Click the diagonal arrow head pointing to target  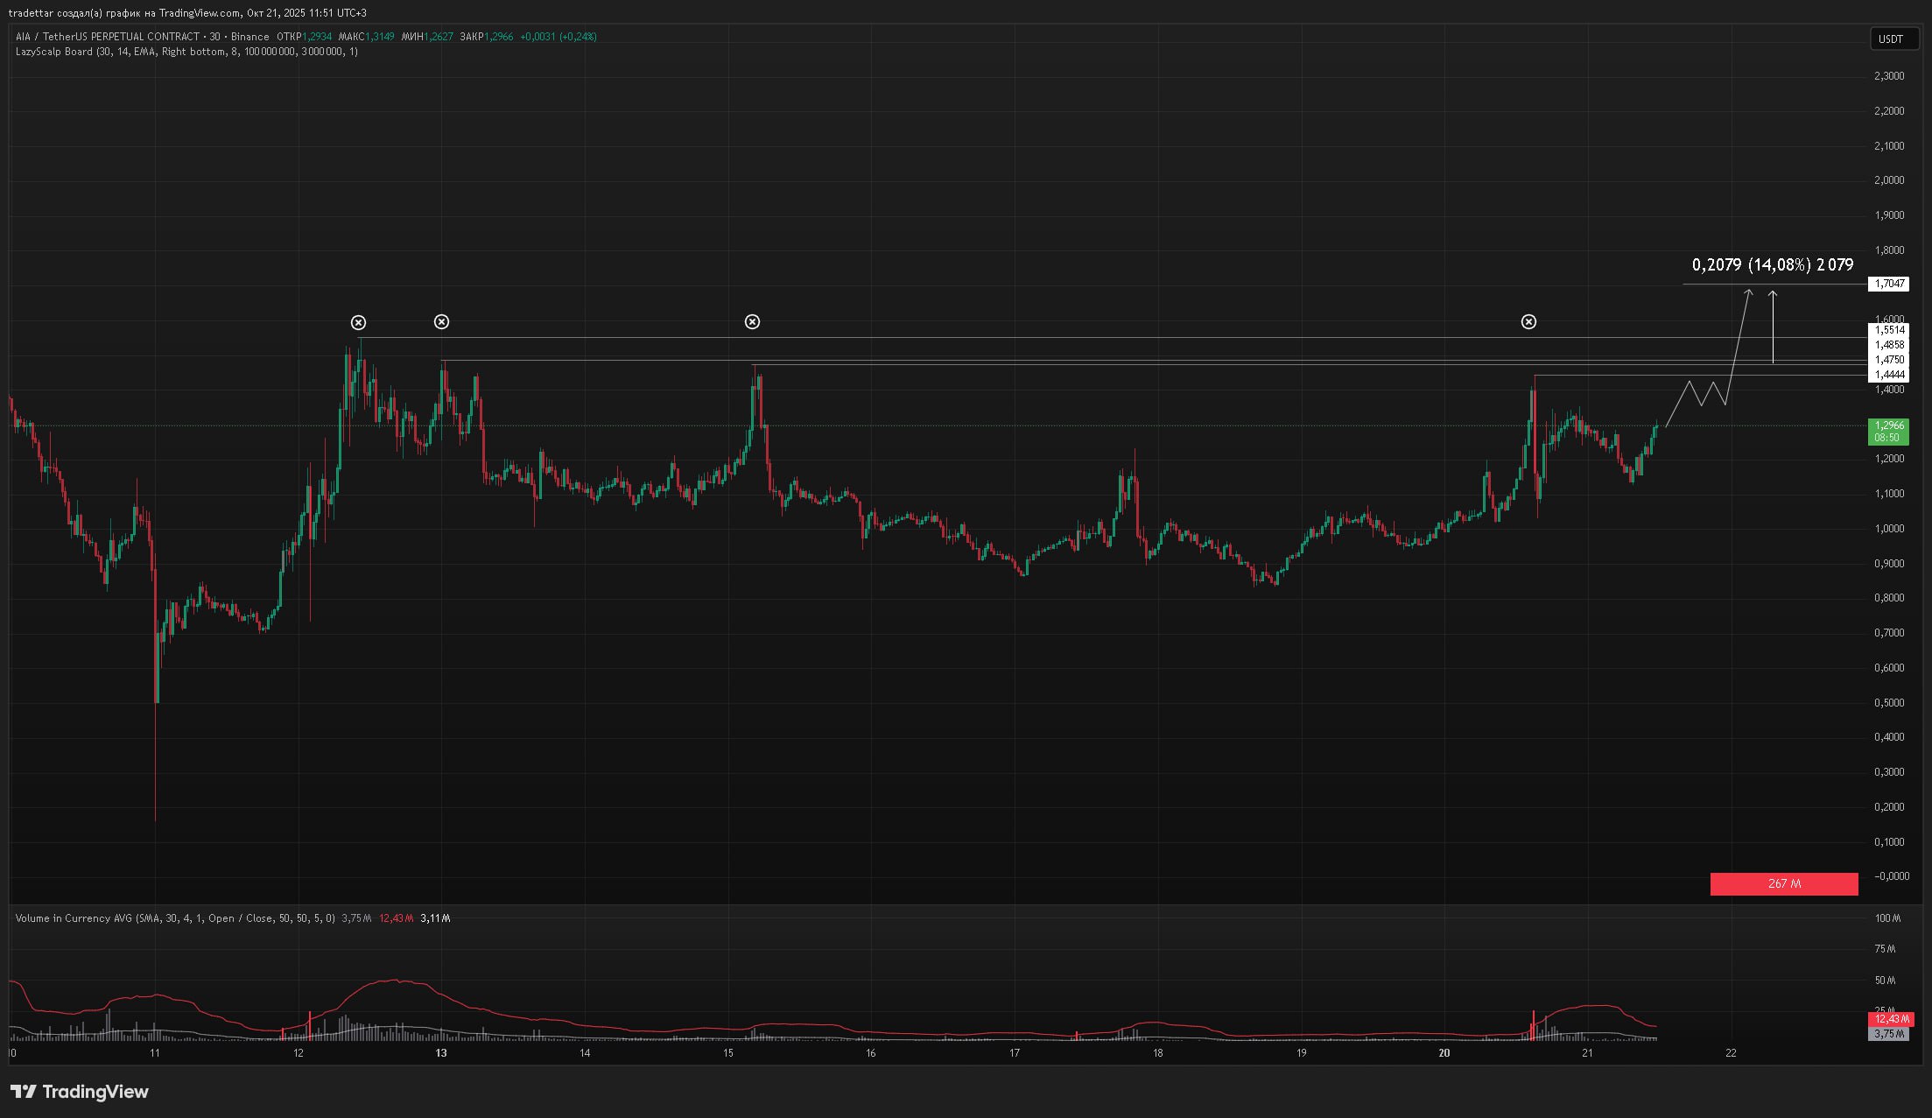1748,292
